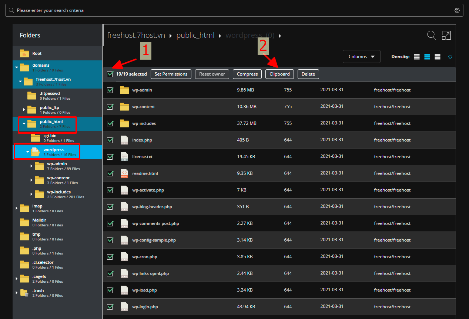The width and height of the screenshot is (469, 319).
Task: Go to freehost.7host.vn breadcrumb
Action: tap(136, 35)
